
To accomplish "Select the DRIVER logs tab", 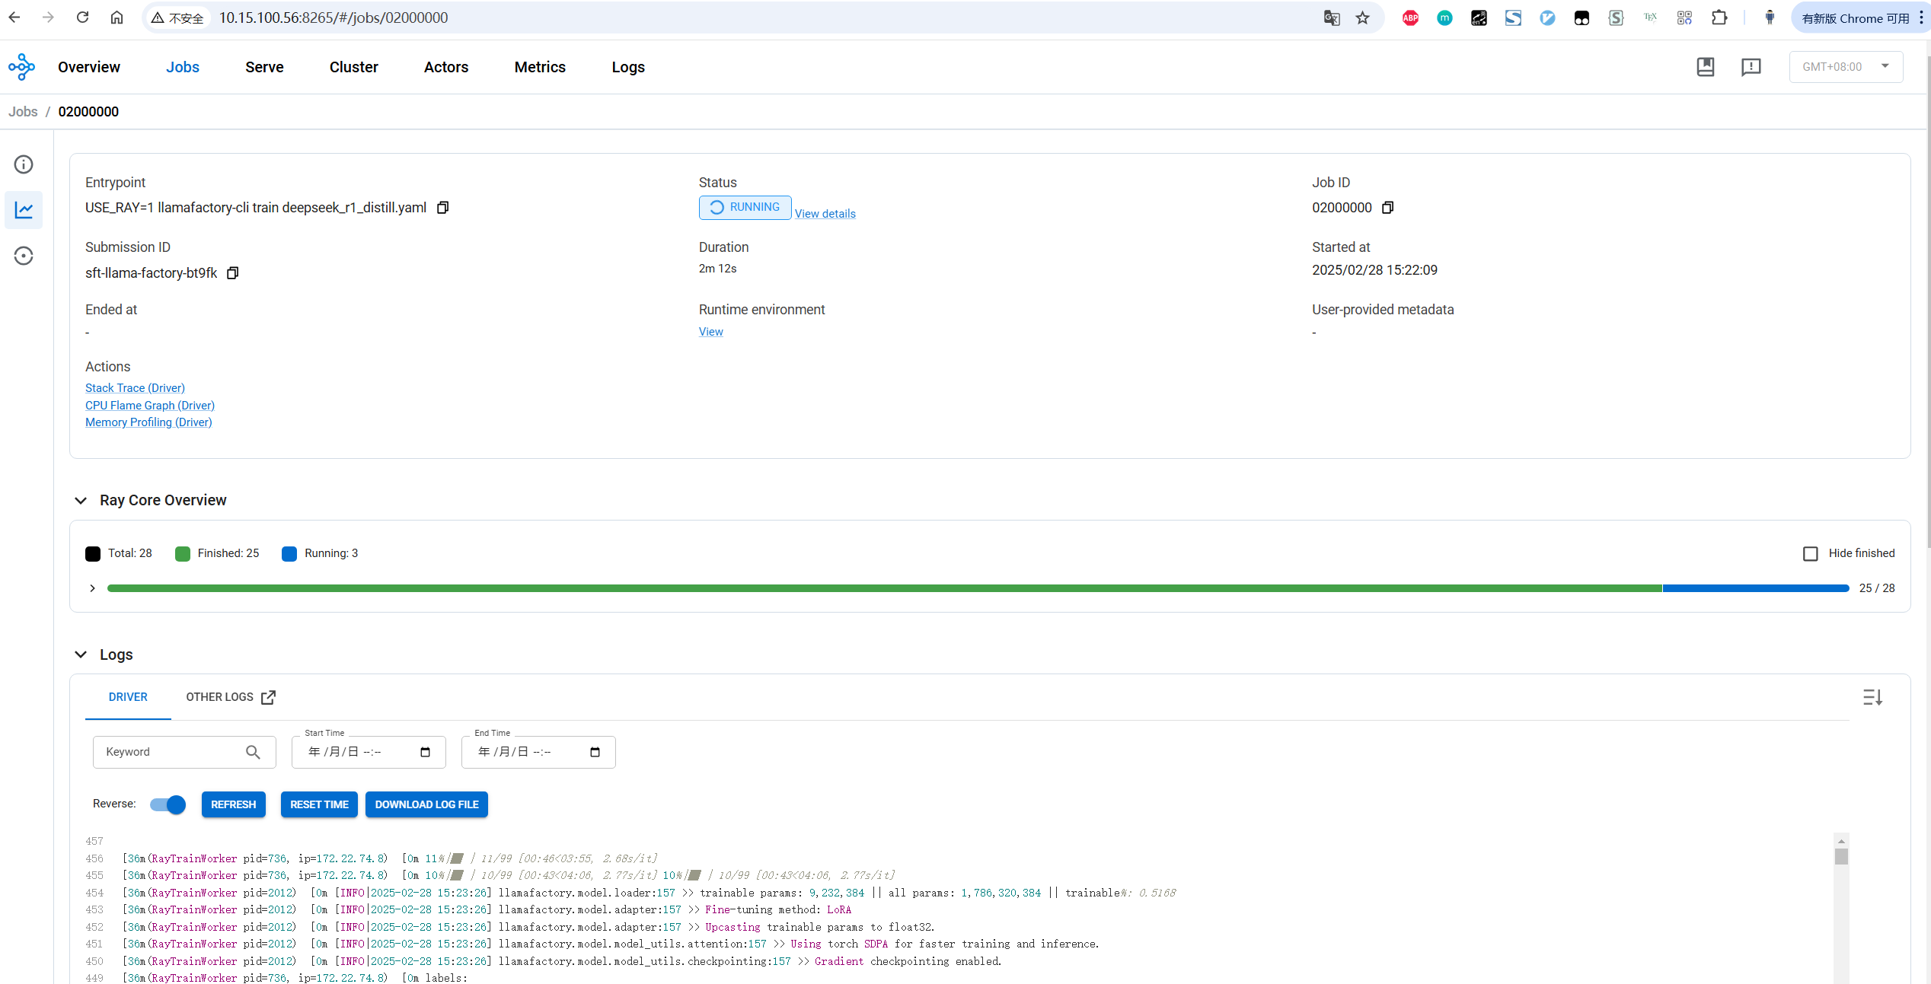I will tap(128, 697).
